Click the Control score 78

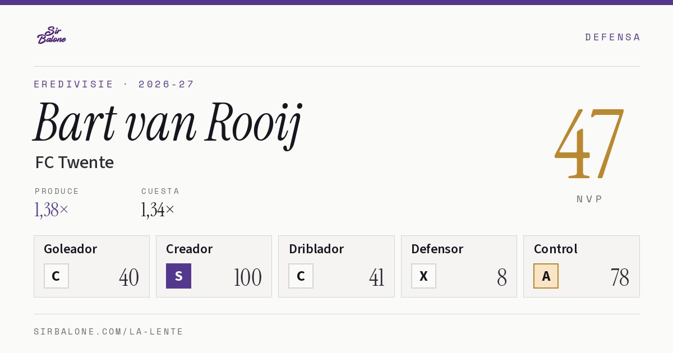pos(620,277)
